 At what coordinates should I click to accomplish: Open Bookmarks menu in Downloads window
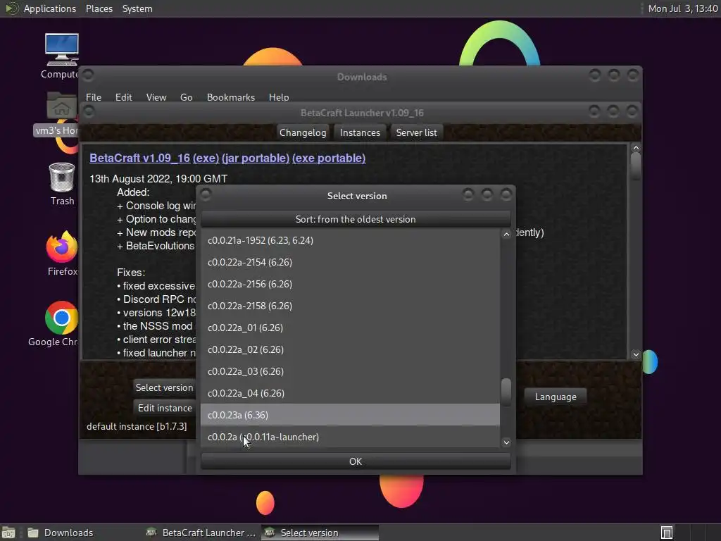tap(230, 97)
